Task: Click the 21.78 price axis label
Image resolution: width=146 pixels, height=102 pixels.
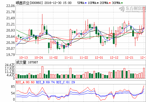Action: (11, 12)
